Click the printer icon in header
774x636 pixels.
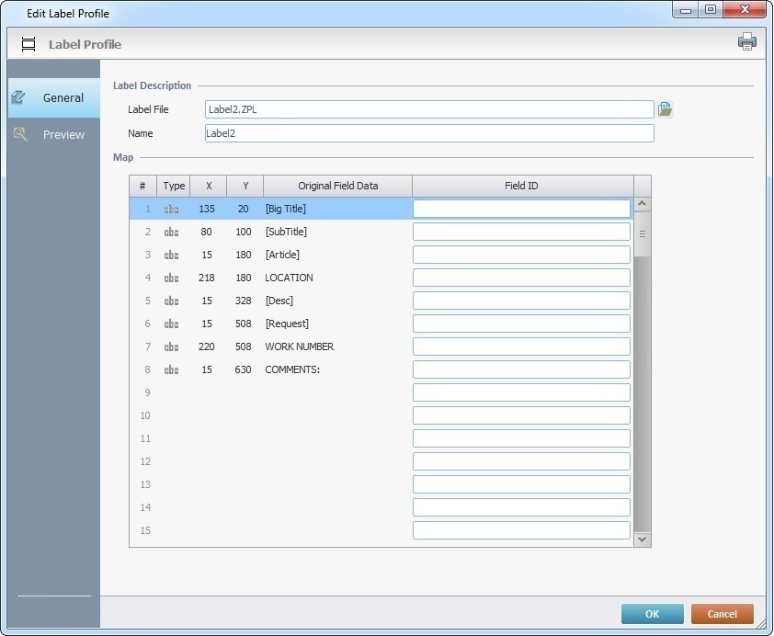746,41
